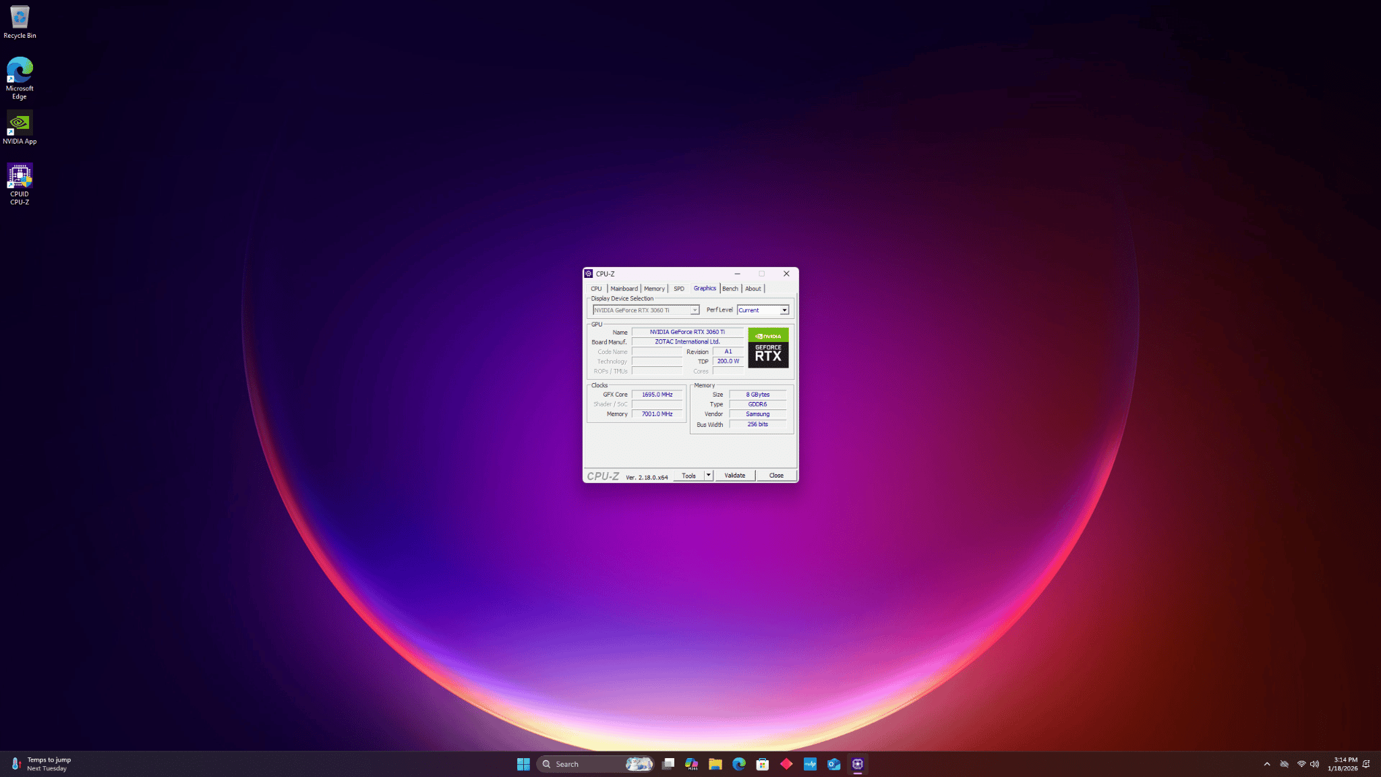Switch to the Bench tab

tap(730, 289)
